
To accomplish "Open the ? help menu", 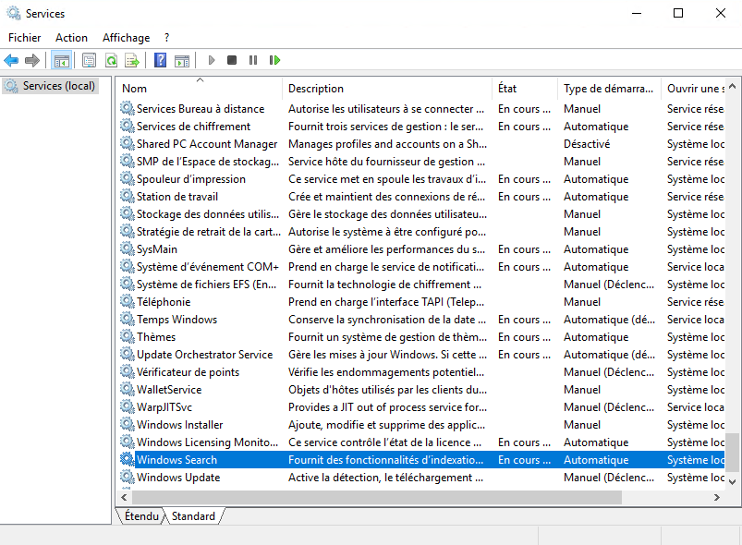I will (166, 38).
